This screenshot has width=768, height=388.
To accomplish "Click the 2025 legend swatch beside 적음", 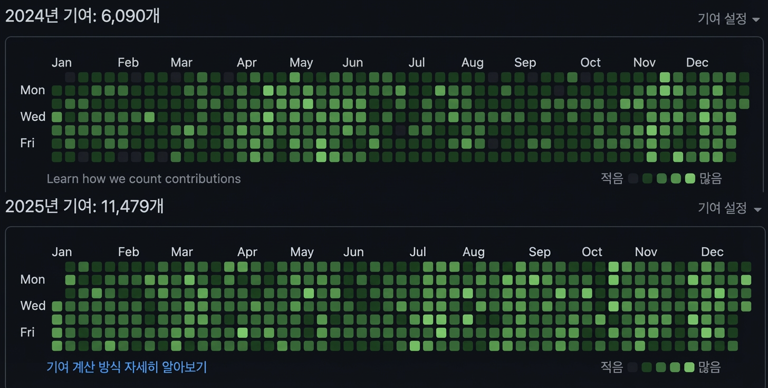I will click(x=632, y=367).
